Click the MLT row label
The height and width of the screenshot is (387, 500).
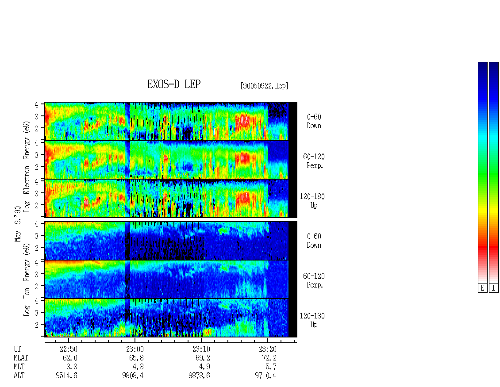coord(19,367)
